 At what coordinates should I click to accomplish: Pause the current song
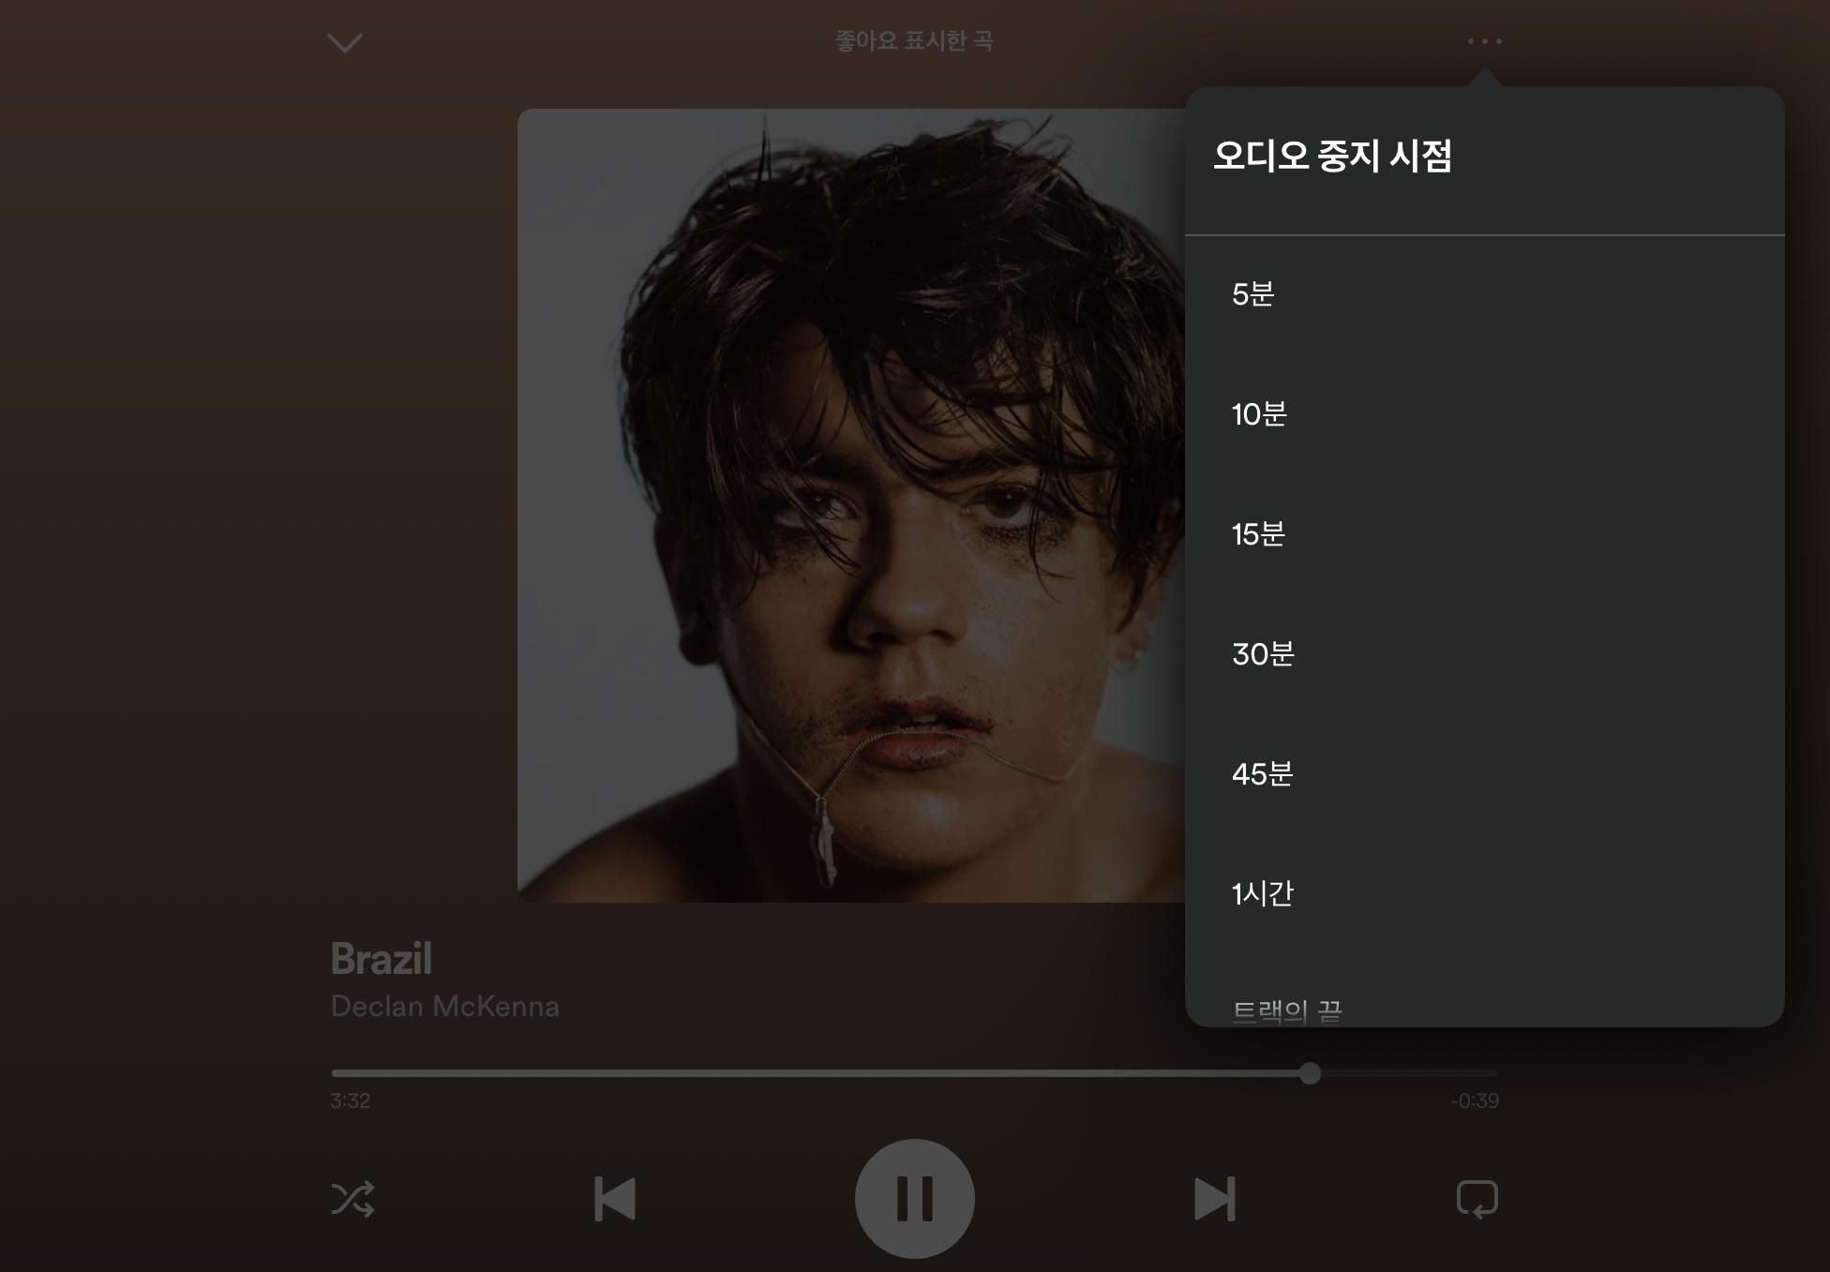tap(914, 1199)
